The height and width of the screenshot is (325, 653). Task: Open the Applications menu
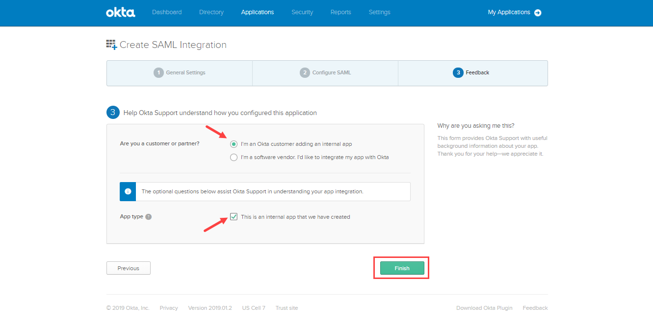(x=258, y=12)
